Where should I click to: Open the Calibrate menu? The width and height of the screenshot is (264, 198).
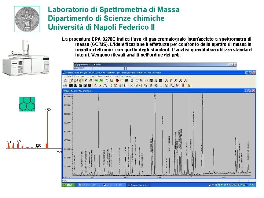click(99, 76)
